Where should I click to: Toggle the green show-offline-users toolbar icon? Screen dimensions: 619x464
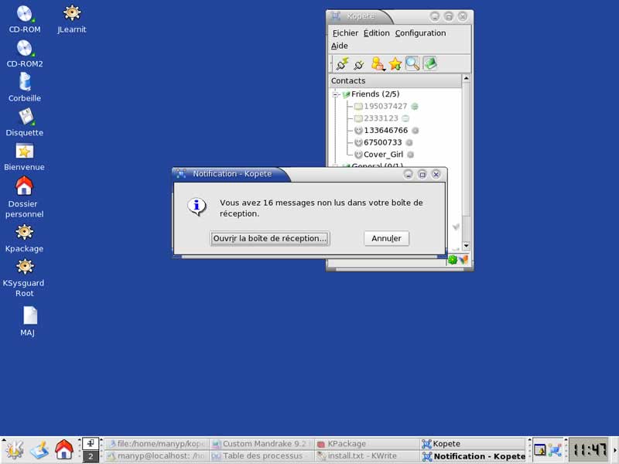click(430, 63)
